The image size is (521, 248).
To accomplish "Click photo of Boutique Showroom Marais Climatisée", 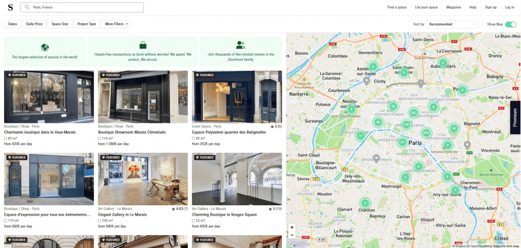I will [x=143, y=97].
